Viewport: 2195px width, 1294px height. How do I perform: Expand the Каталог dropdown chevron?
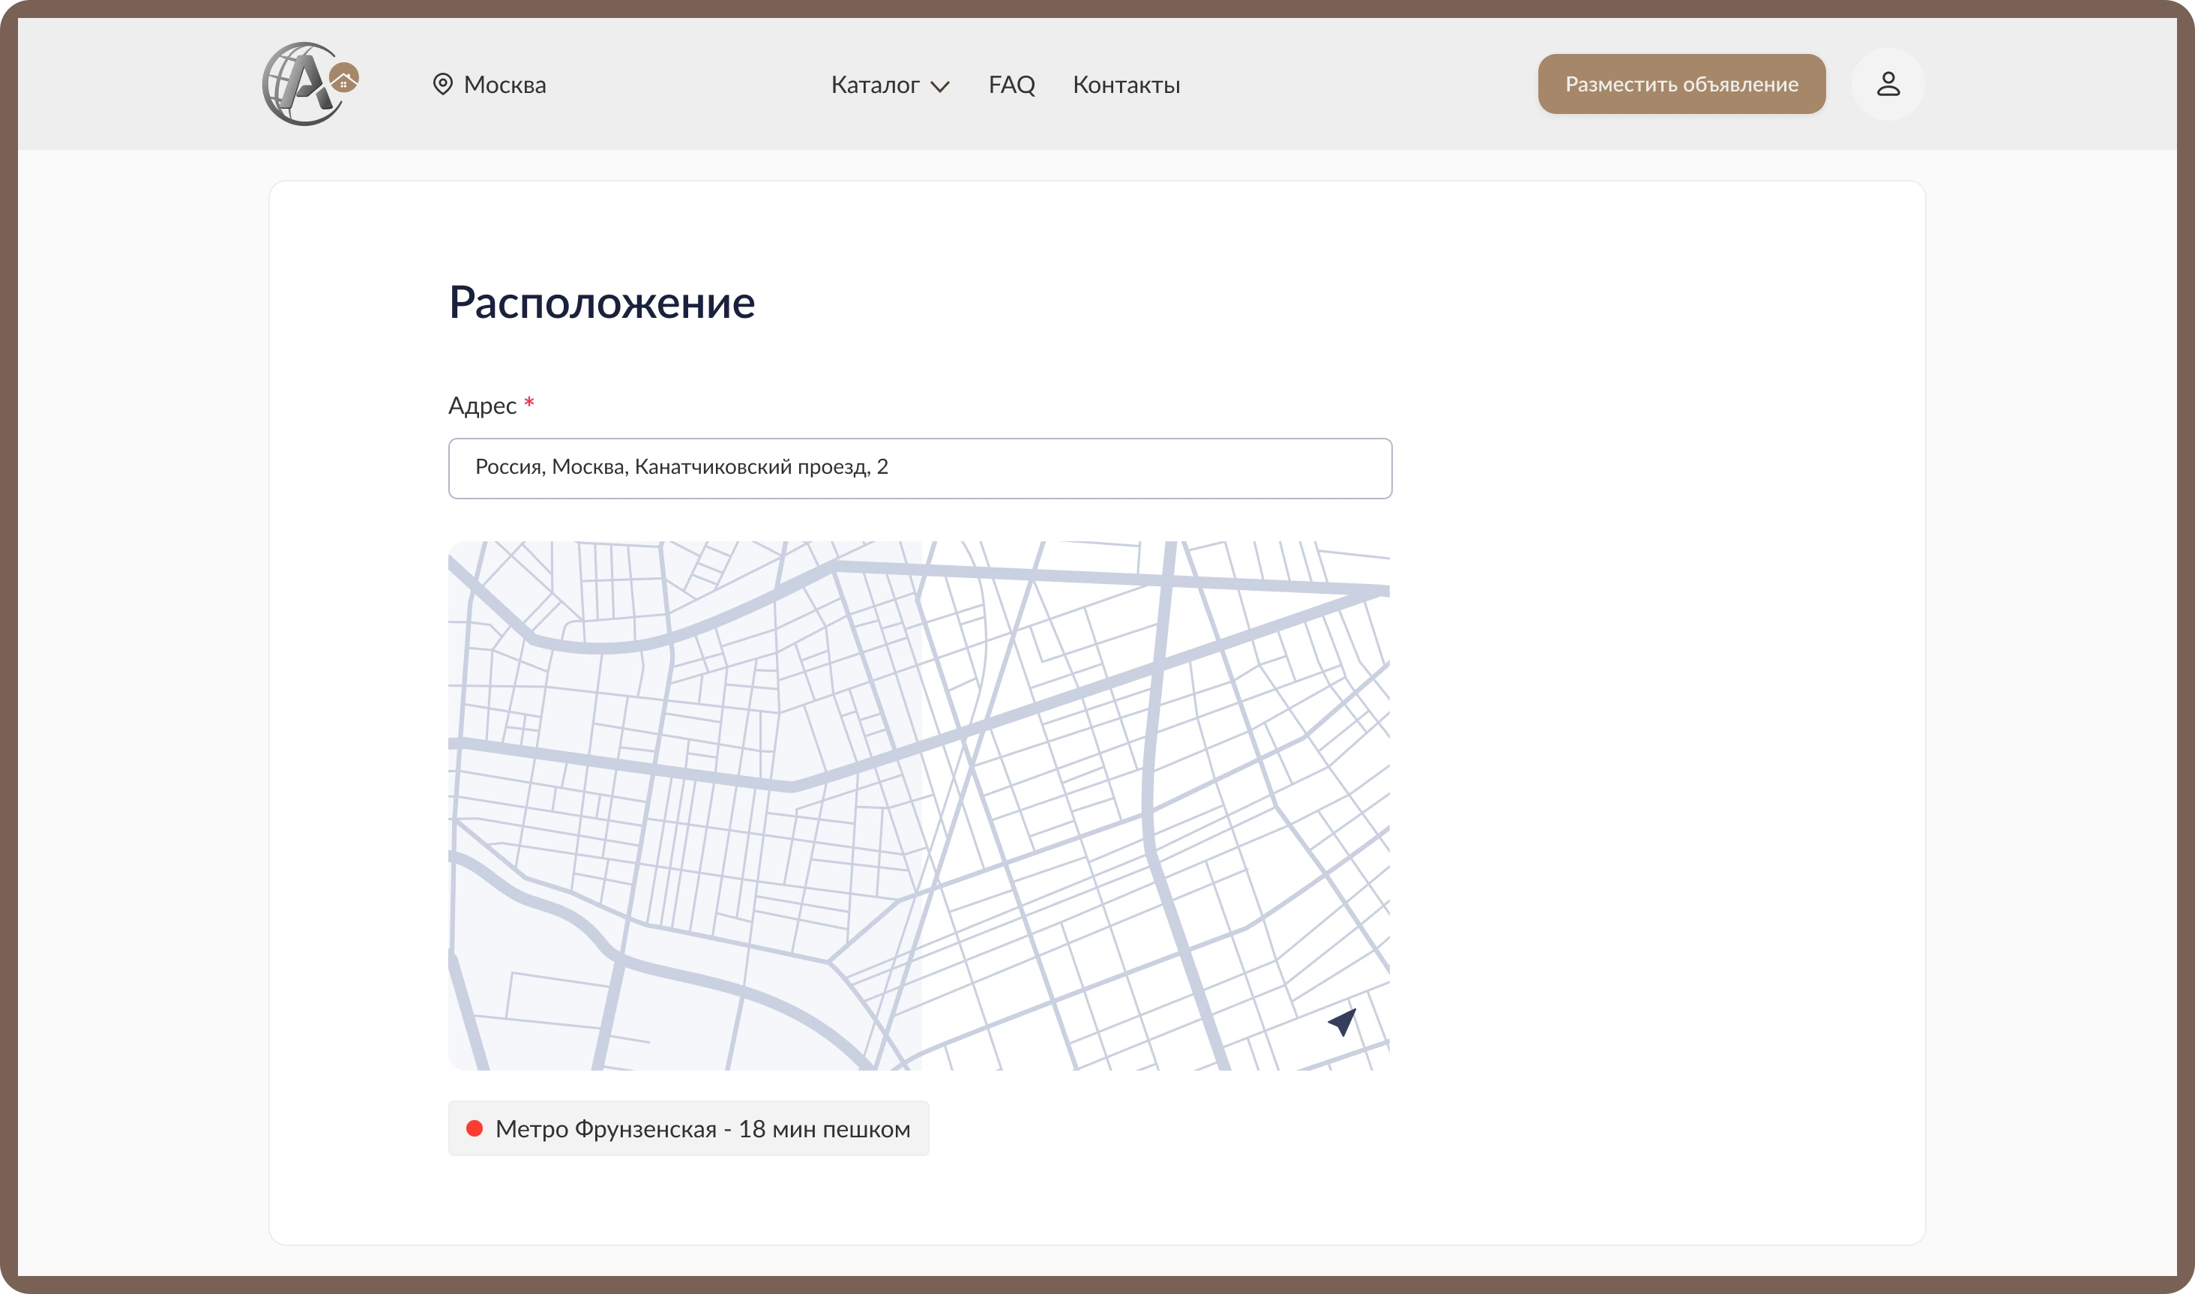(x=940, y=86)
